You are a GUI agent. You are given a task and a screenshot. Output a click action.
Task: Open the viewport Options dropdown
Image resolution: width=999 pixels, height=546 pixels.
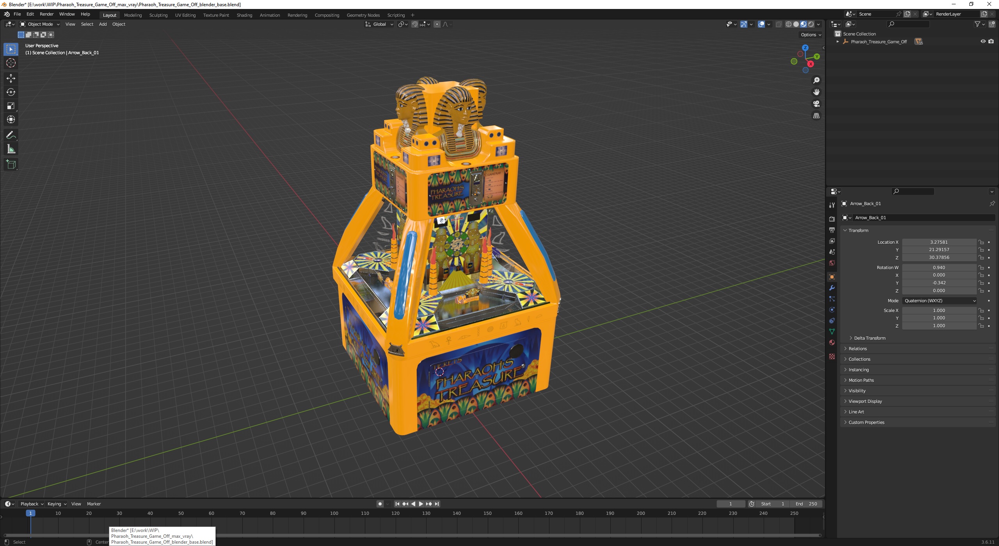pyautogui.click(x=811, y=35)
